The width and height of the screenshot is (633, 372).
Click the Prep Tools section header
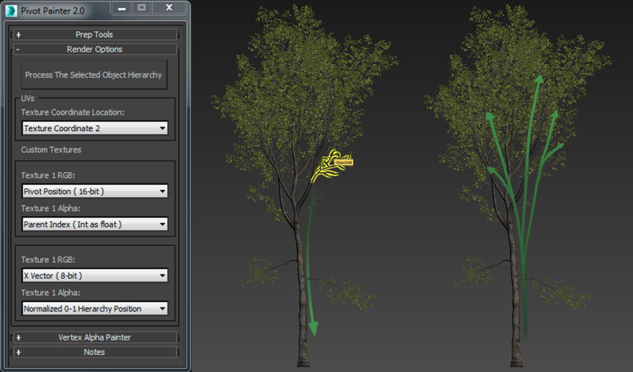click(x=94, y=34)
